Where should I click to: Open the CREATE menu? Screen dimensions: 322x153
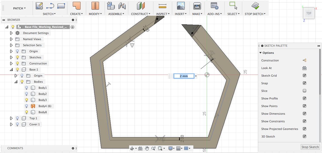76,14
